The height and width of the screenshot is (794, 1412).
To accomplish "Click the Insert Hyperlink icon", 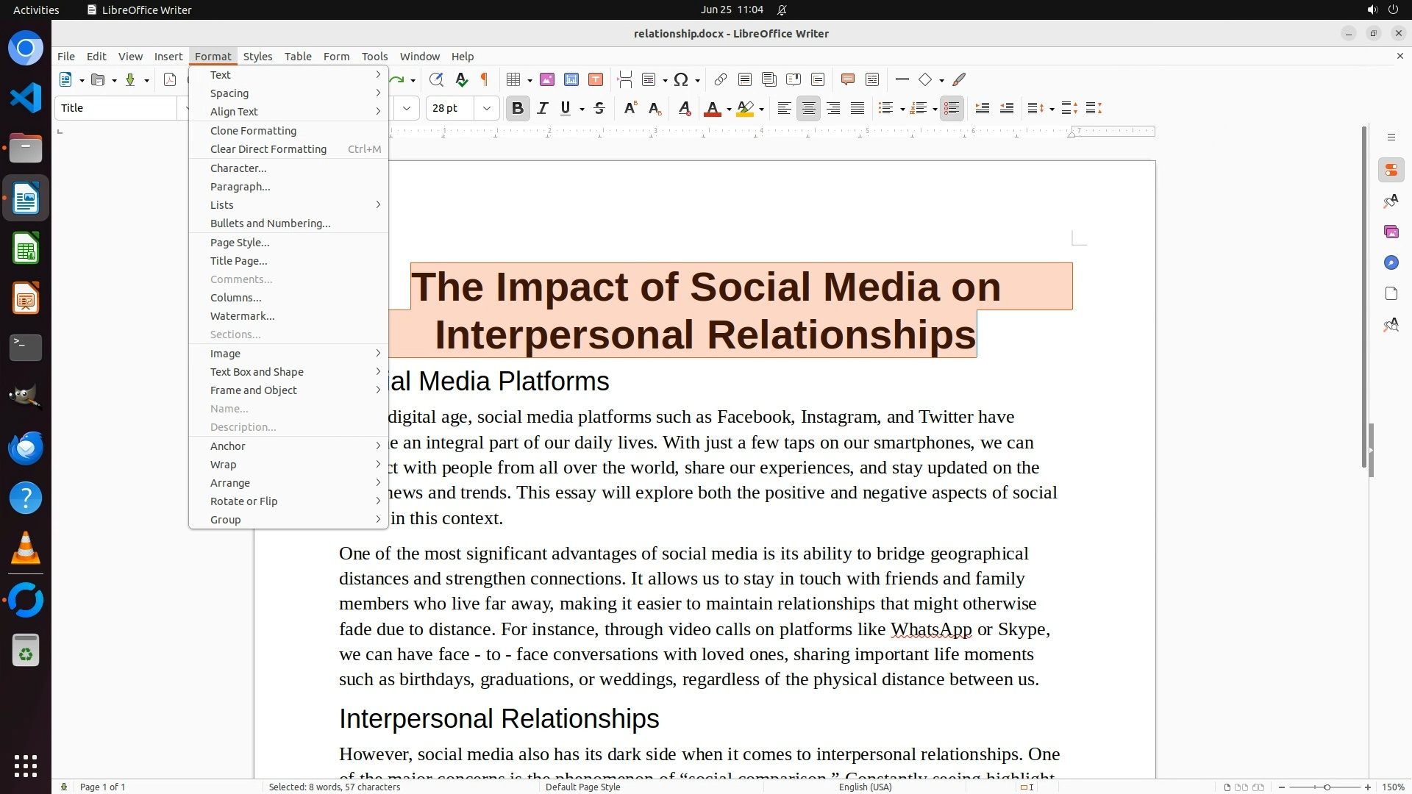I will 720,79.
